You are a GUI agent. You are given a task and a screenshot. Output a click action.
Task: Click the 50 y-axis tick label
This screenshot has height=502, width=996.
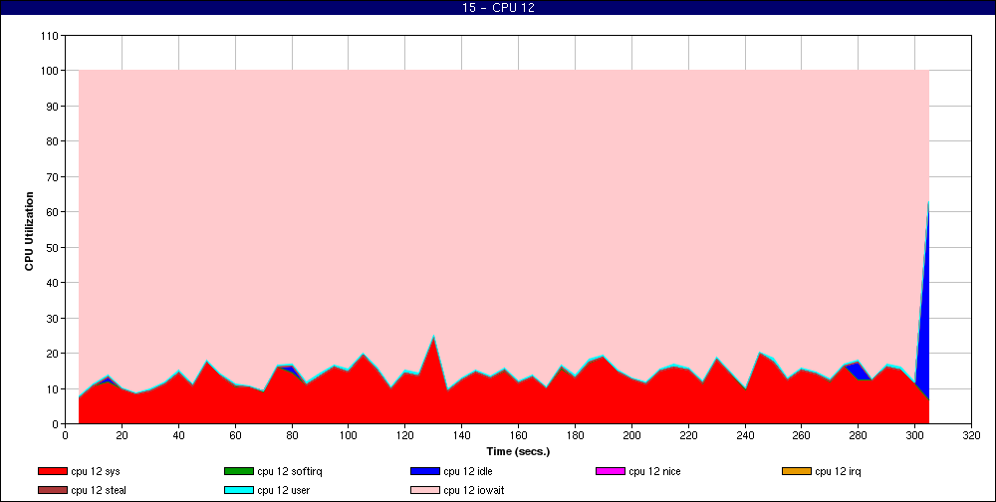tap(54, 247)
